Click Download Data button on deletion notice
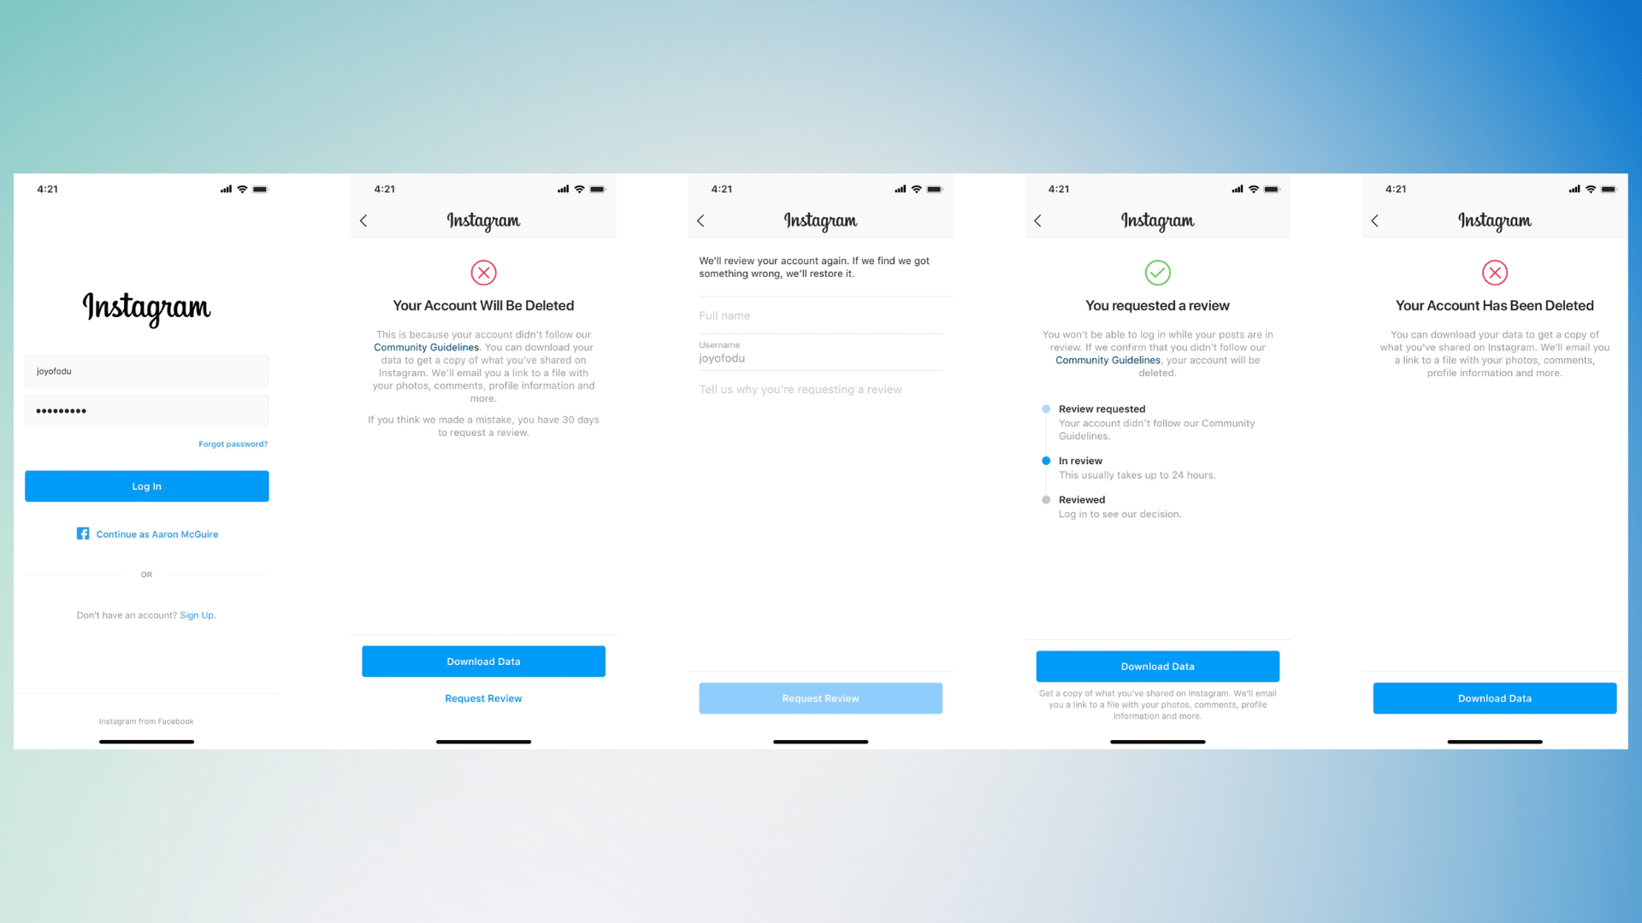 482,661
